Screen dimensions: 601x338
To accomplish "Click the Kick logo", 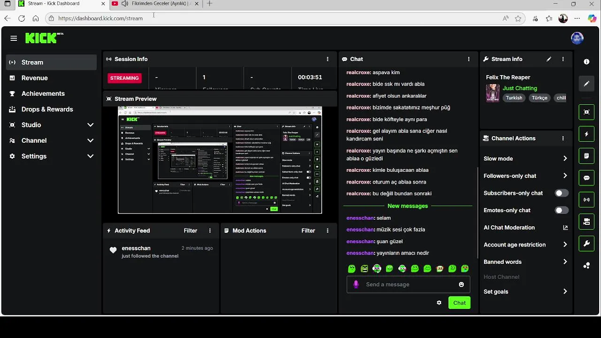I will (44, 38).
